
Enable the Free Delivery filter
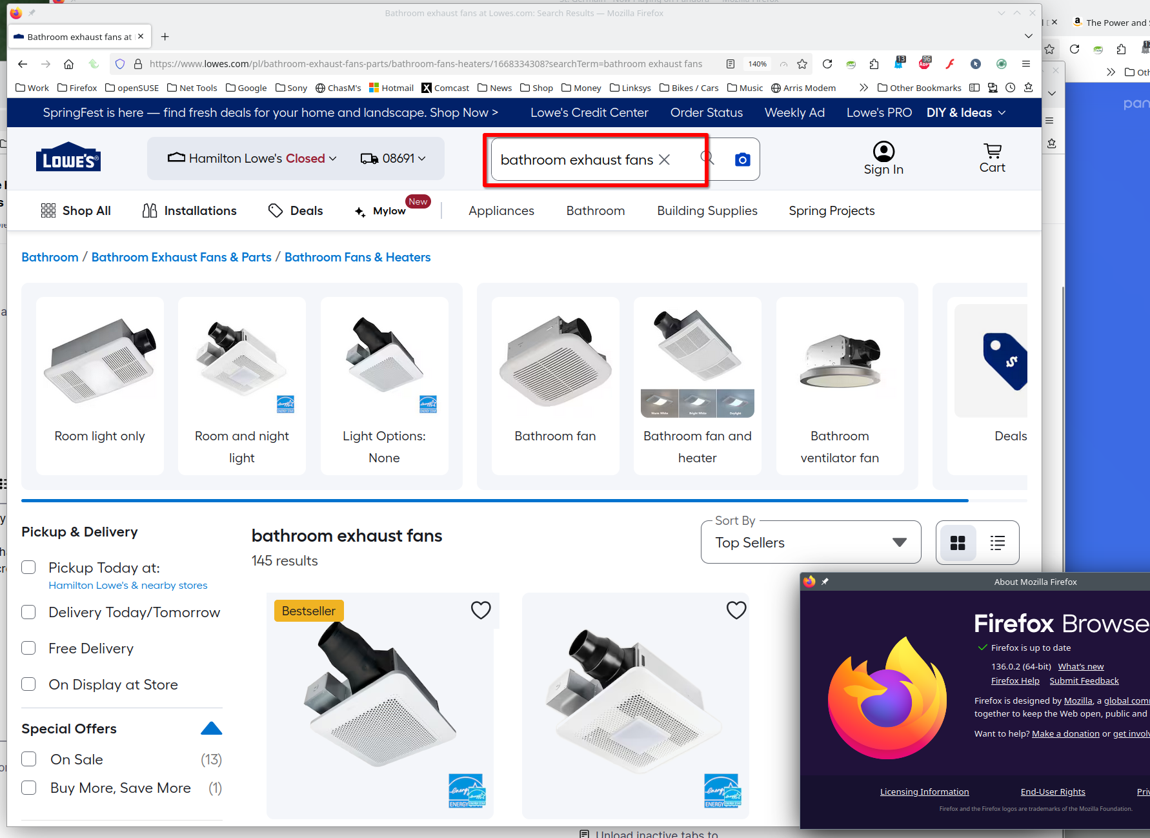coord(28,648)
